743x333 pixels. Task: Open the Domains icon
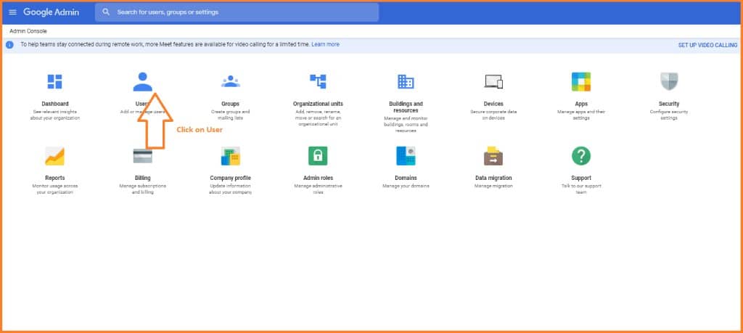pos(406,156)
